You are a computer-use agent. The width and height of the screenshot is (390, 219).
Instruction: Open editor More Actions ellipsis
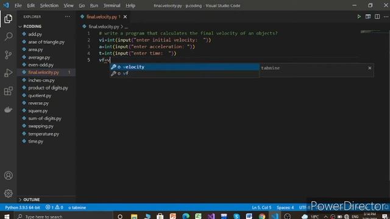386,16
